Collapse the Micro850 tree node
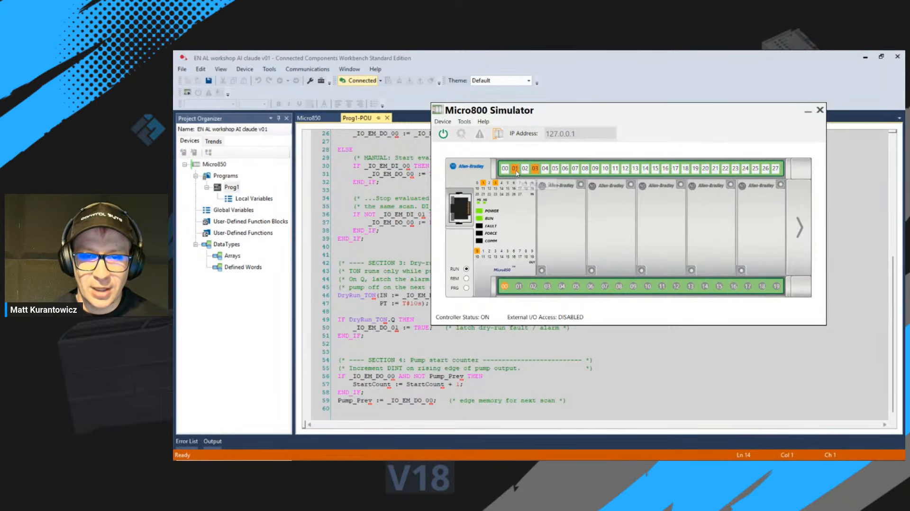This screenshot has height=511, width=910. [x=185, y=164]
